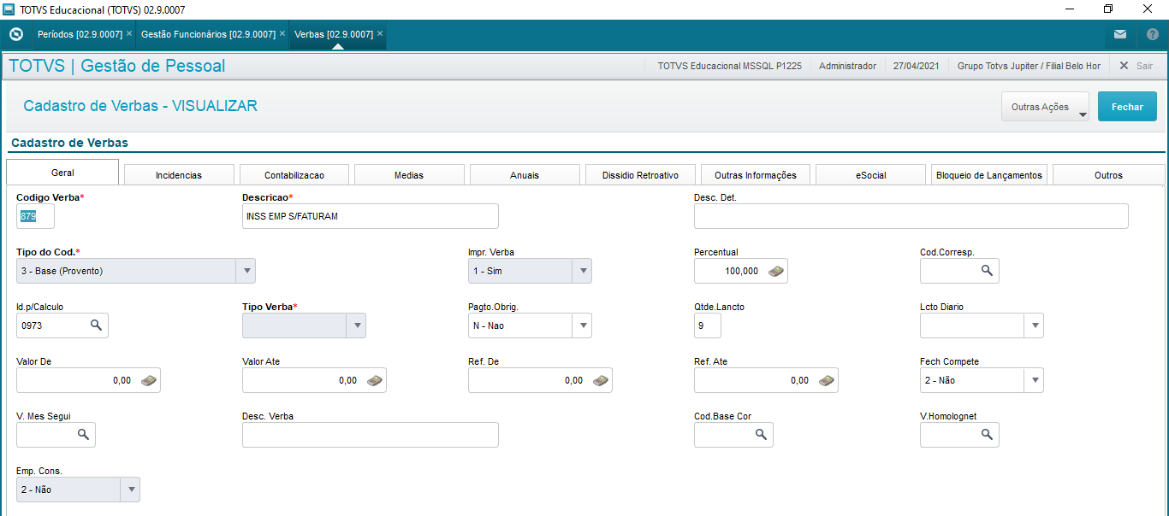Screen dimensions: 1169x516
Task: Select the Períodos [02.9.0007] window tab
Action: (80, 34)
